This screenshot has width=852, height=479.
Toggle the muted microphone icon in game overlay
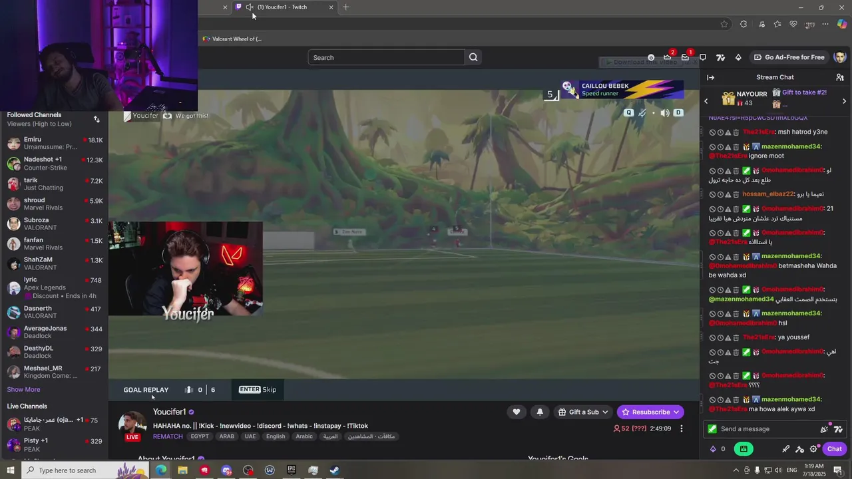click(642, 113)
